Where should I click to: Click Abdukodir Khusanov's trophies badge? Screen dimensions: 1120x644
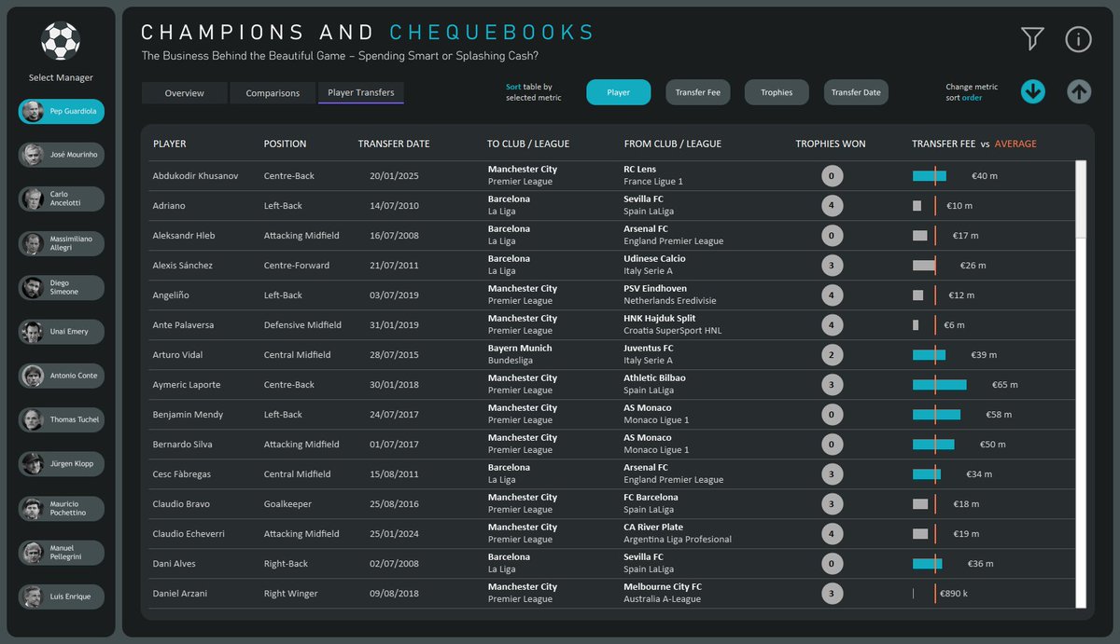point(833,176)
